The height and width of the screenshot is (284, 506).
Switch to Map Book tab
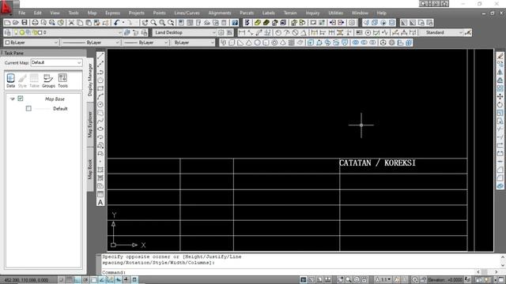point(90,170)
